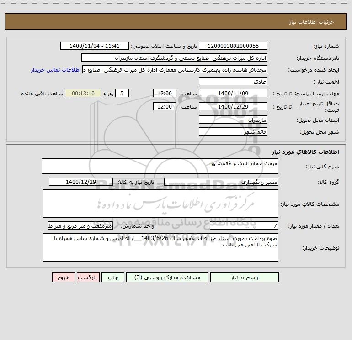
Task: Click the countdown timer 00:13:10
Action: [x=83, y=93]
